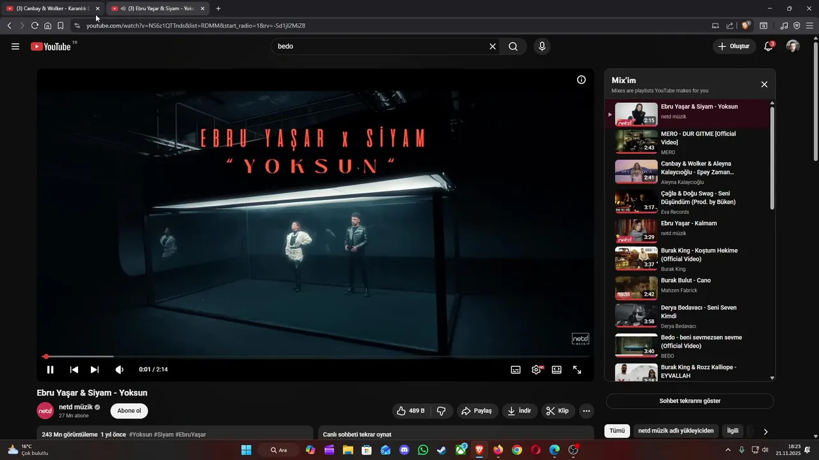The width and height of the screenshot is (819, 460).
Task: Download with the İndir button
Action: pyautogui.click(x=520, y=411)
